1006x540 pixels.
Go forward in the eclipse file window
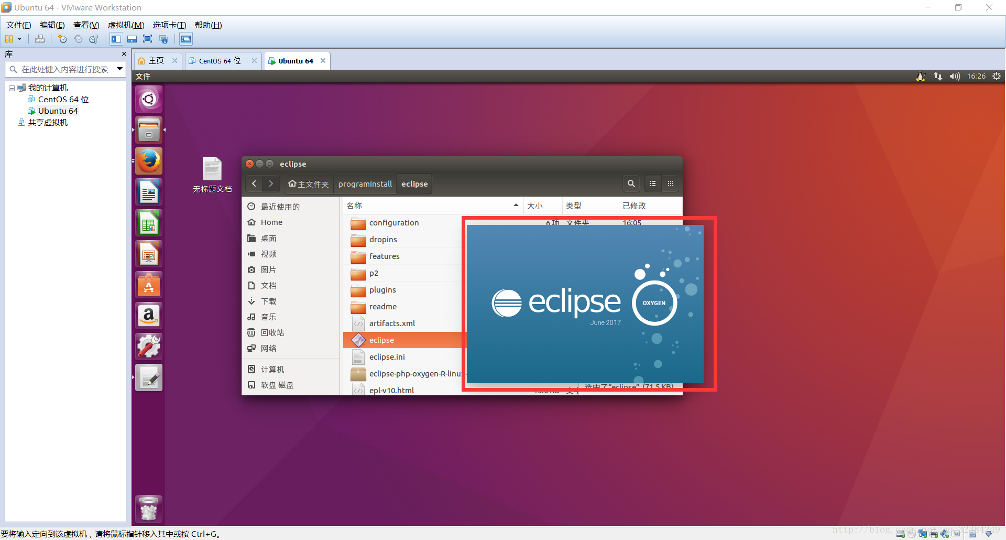click(x=271, y=183)
